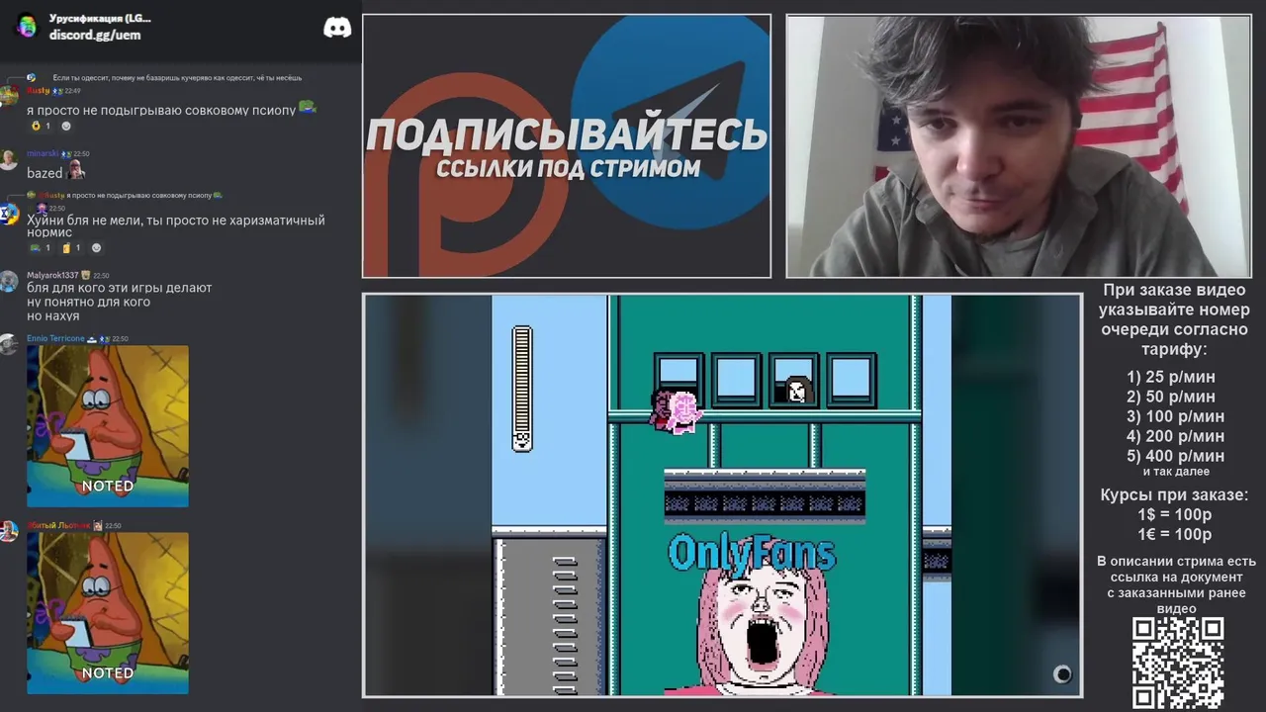
Task: Click the webcam video feed
Action: [1019, 146]
